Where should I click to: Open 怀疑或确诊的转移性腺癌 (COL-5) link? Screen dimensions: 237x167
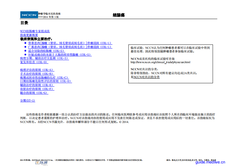click(x=60, y=55)
